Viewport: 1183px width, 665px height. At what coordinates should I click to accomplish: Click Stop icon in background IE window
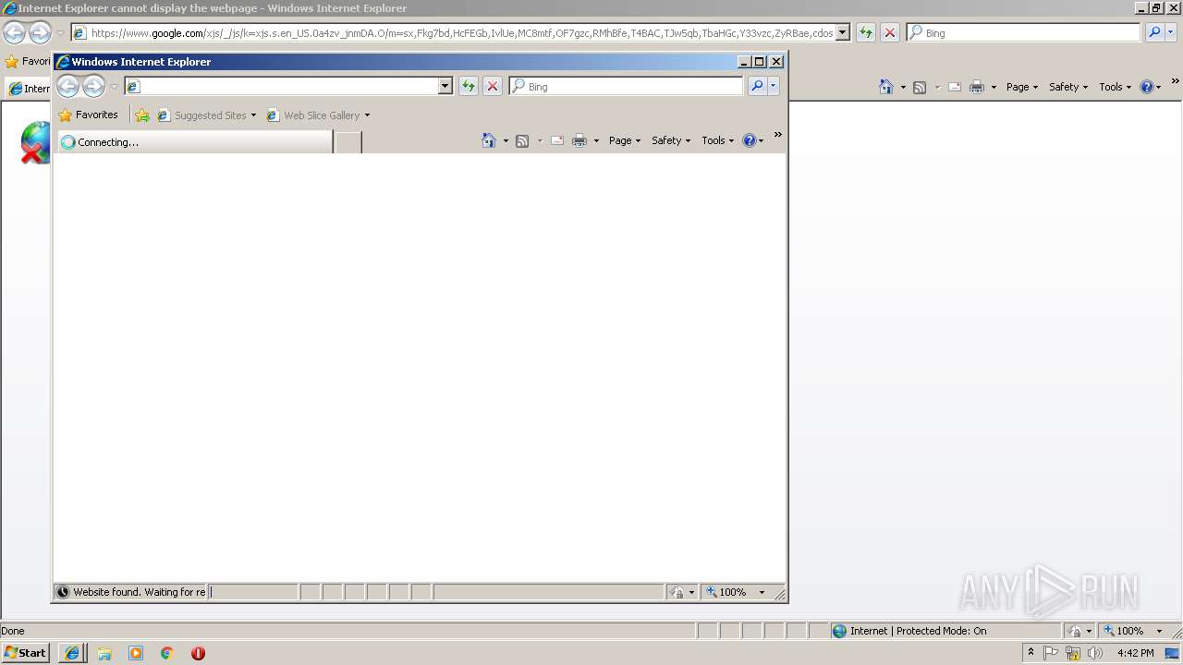coord(890,32)
